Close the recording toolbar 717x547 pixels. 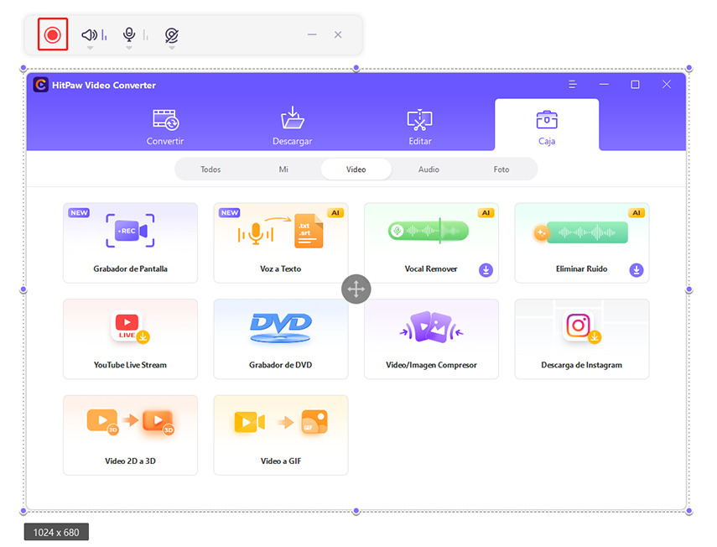(x=338, y=34)
